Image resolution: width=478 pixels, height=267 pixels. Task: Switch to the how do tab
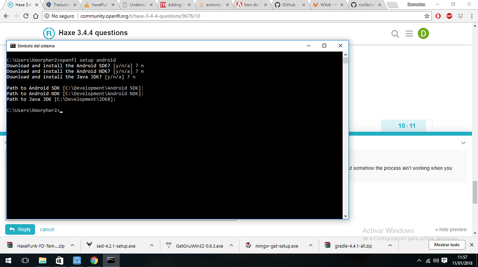(x=252, y=5)
